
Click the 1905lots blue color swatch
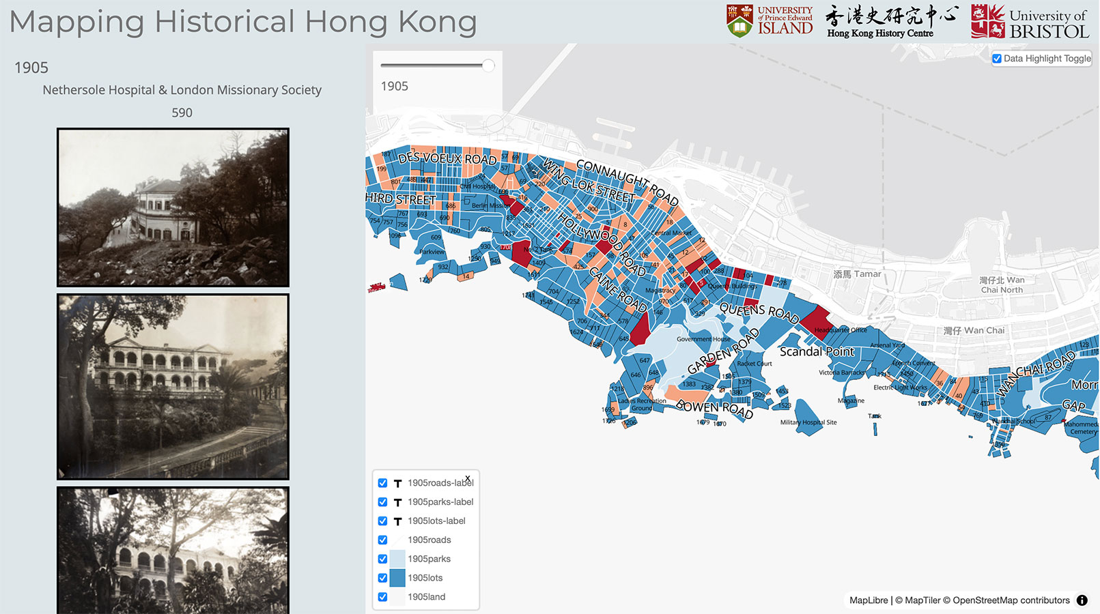pyautogui.click(x=397, y=578)
